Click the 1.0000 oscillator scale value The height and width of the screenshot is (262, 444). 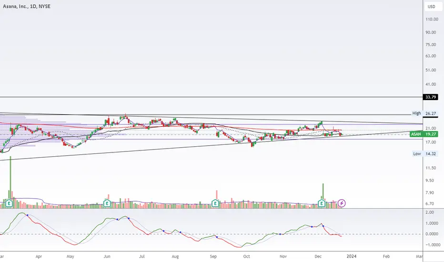[x=432, y=223]
